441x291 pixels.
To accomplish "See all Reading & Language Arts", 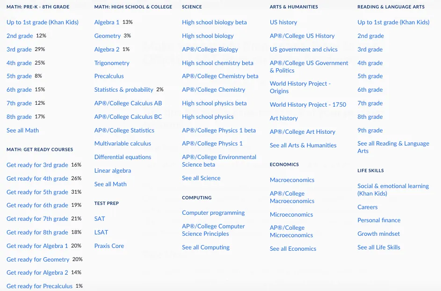I will click(393, 147).
